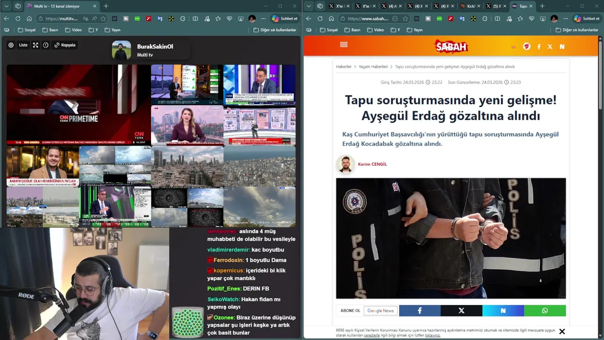Share article on WhatsApp green button
Screen dimensions: 604x340
545,311
